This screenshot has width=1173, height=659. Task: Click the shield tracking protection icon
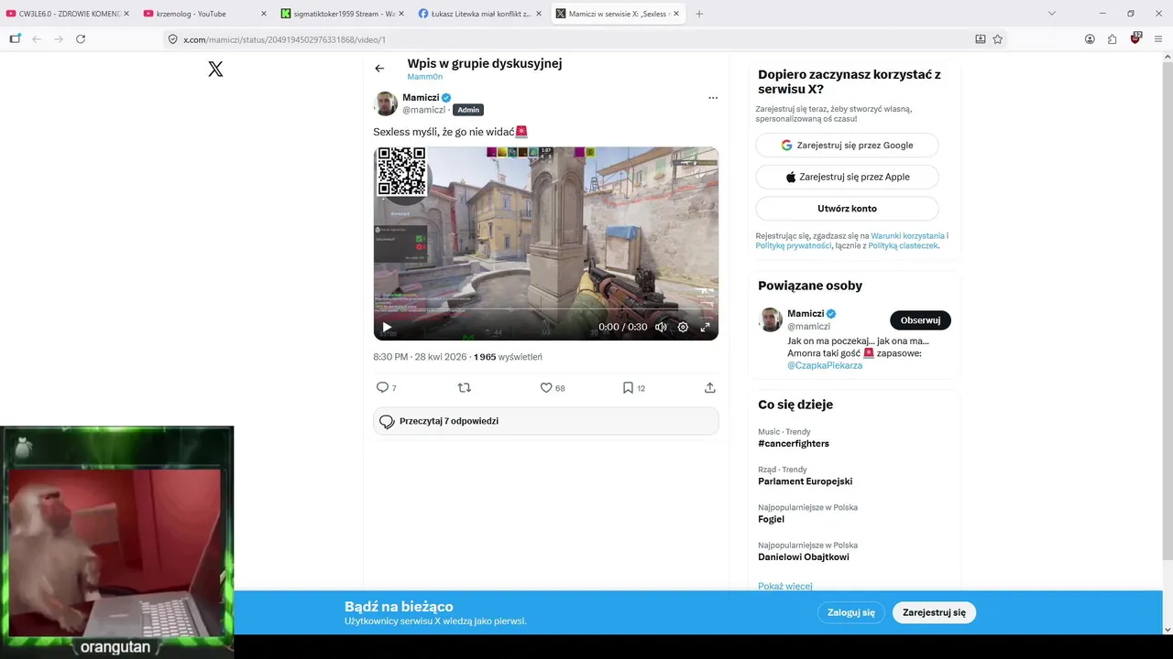tap(172, 39)
